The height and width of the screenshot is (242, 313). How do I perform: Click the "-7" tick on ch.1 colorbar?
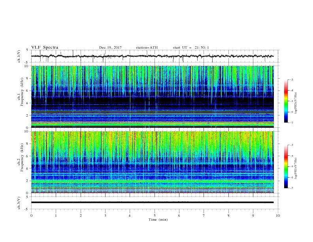[x=292, y=123]
